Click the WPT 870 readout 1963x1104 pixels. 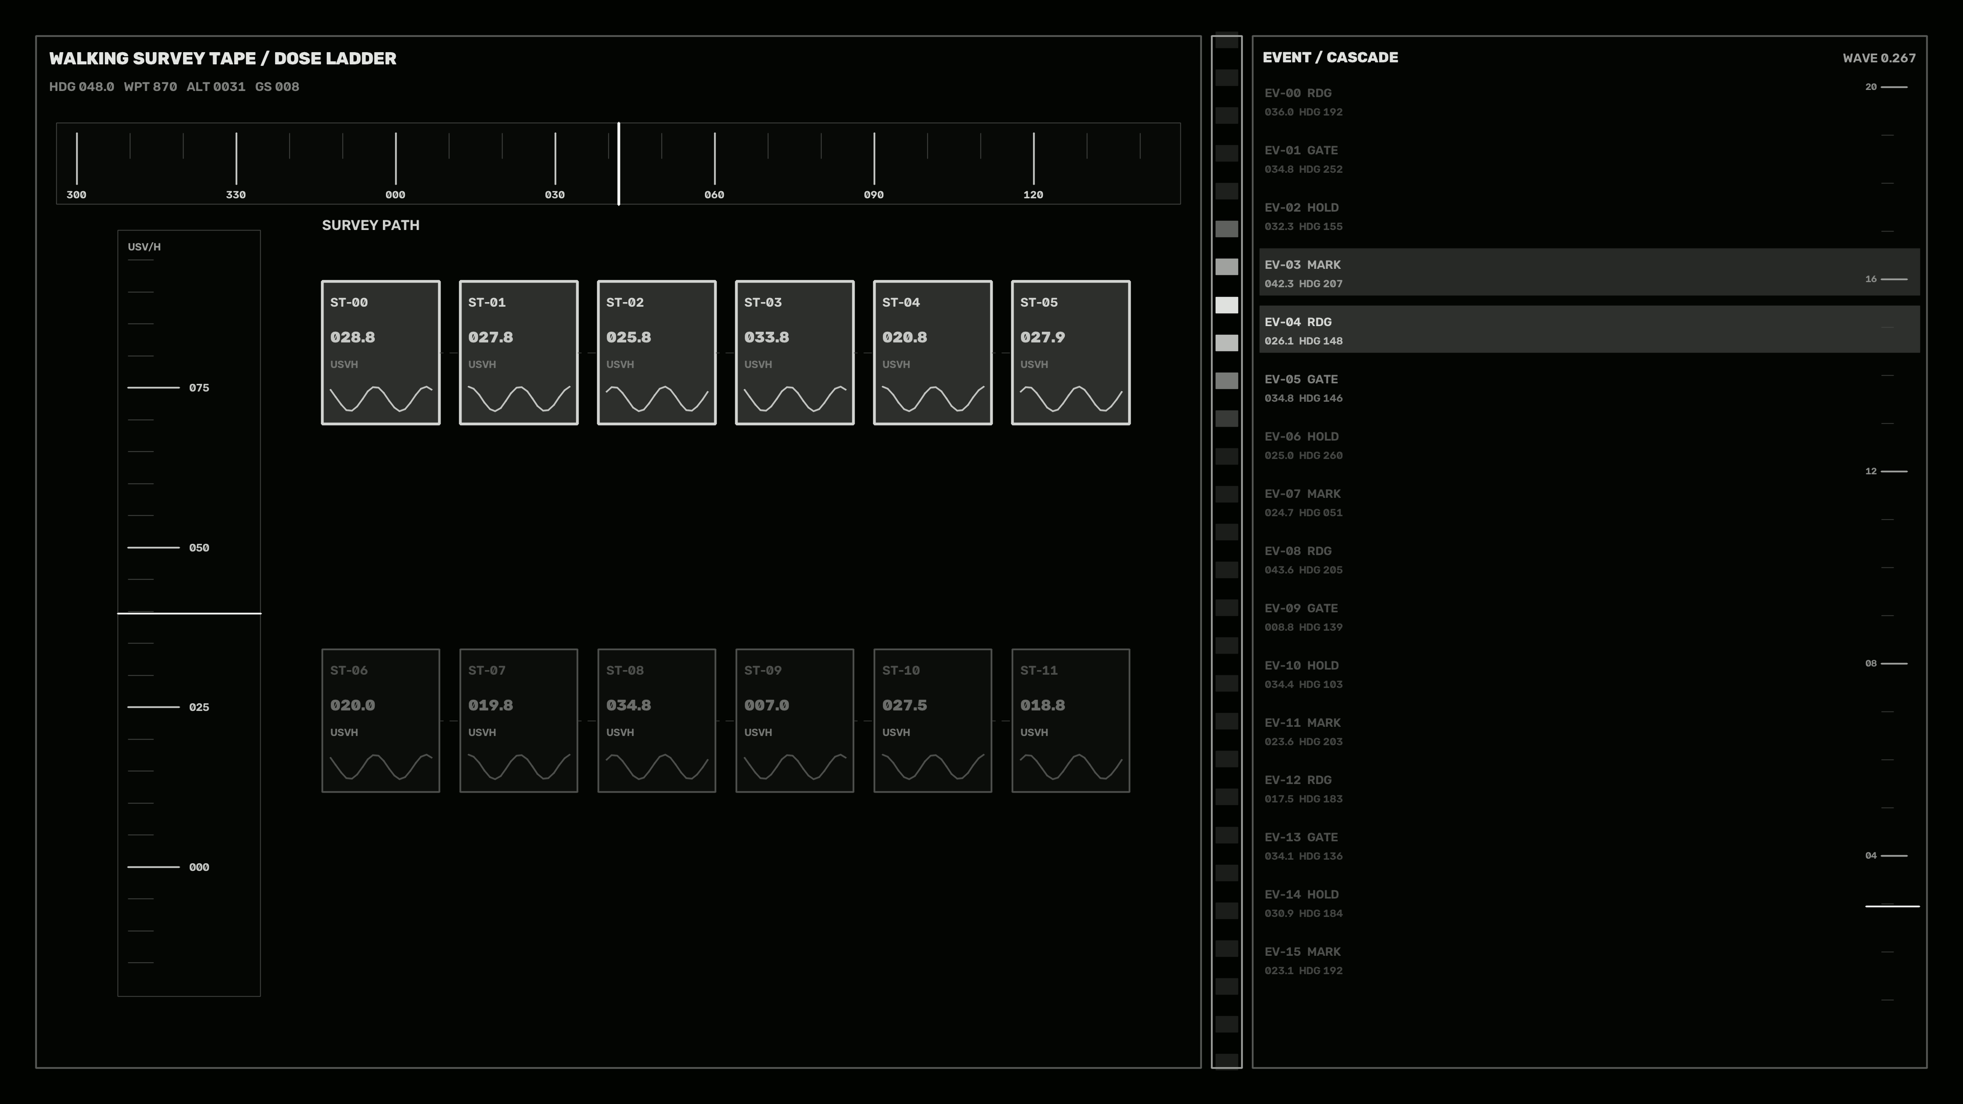click(x=150, y=87)
